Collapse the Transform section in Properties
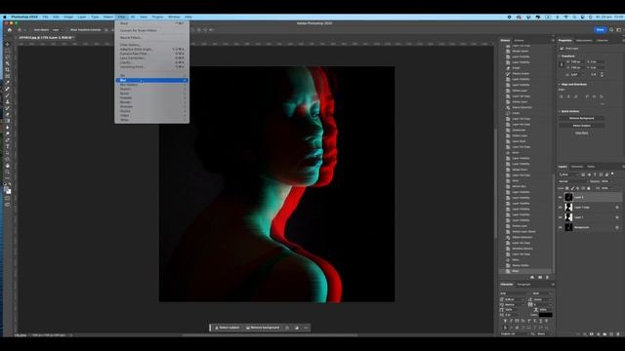Image resolution: width=625 pixels, height=351 pixels. [x=560, y=57]
